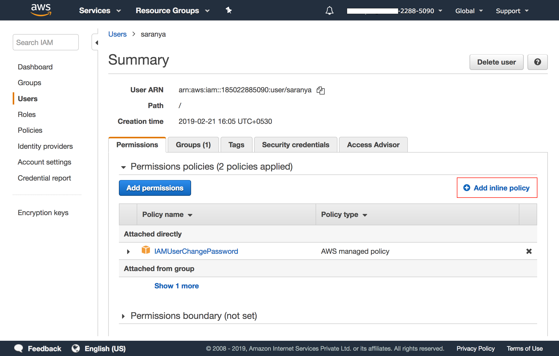
Task: Collapse the left navigation panel arrow
Action: [96, 43]
